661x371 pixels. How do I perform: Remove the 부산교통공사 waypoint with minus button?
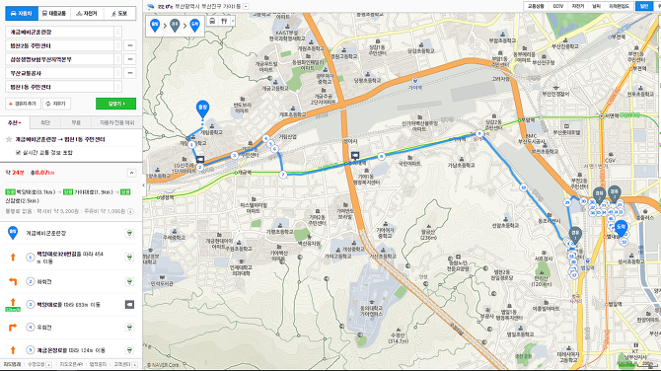click(x=130, y=73)
